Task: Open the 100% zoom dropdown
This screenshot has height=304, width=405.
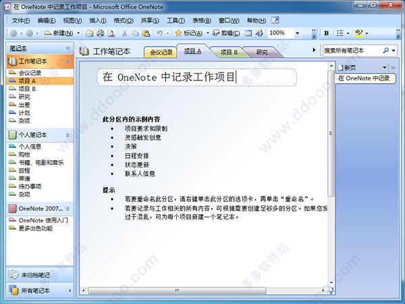Action: click(297, 33)
